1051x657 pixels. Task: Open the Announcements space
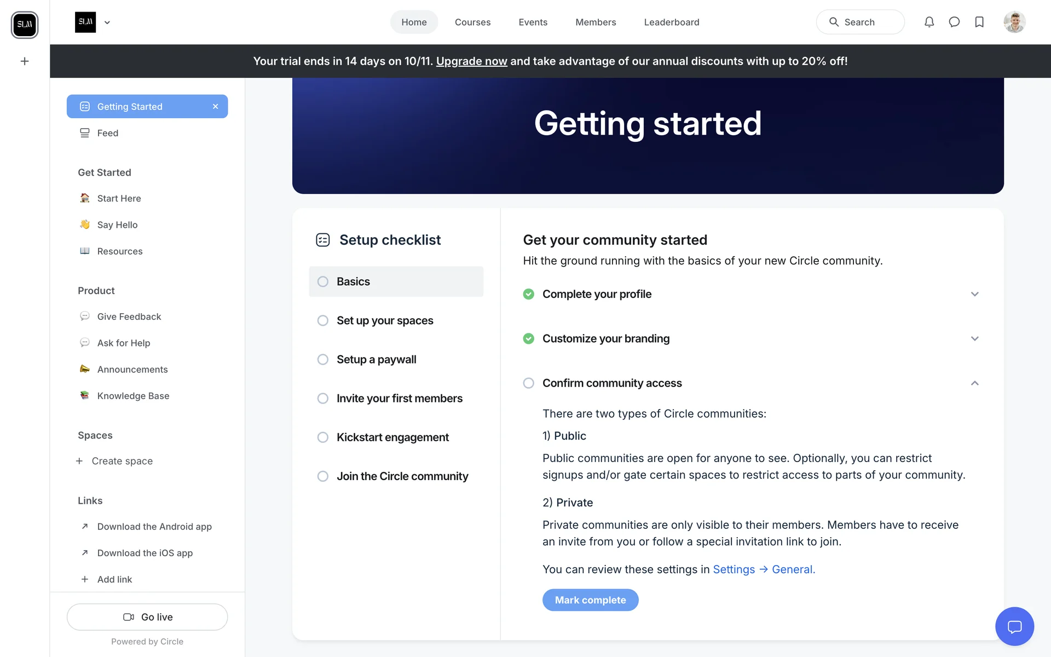[x=132, y=370]
